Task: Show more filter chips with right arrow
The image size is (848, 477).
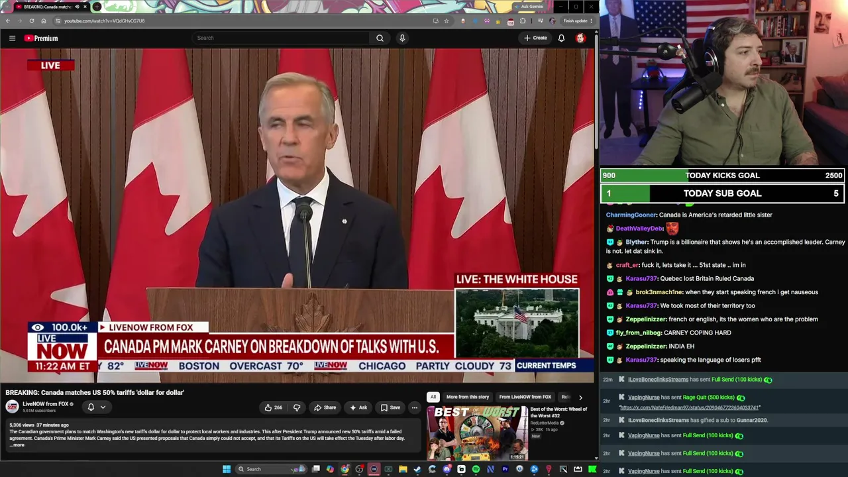Action: pyautogui.click(x=580, y=397)
